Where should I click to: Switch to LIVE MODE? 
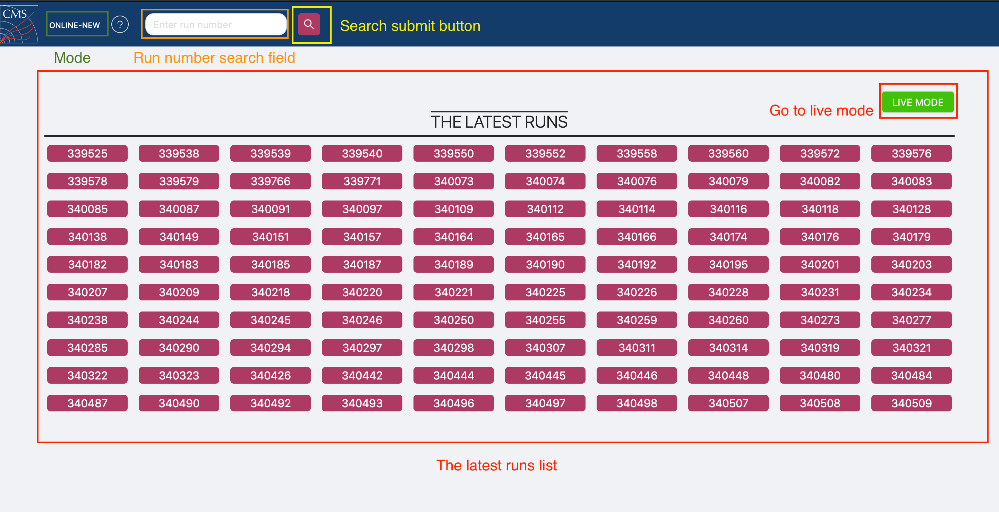pyautogui.click(x=917, y=102)
